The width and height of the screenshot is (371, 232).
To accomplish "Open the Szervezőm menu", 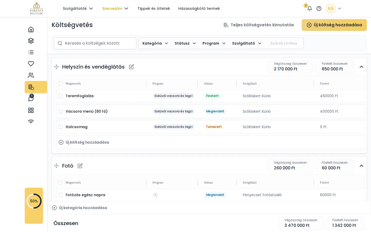I will click(x=115, y=9).
